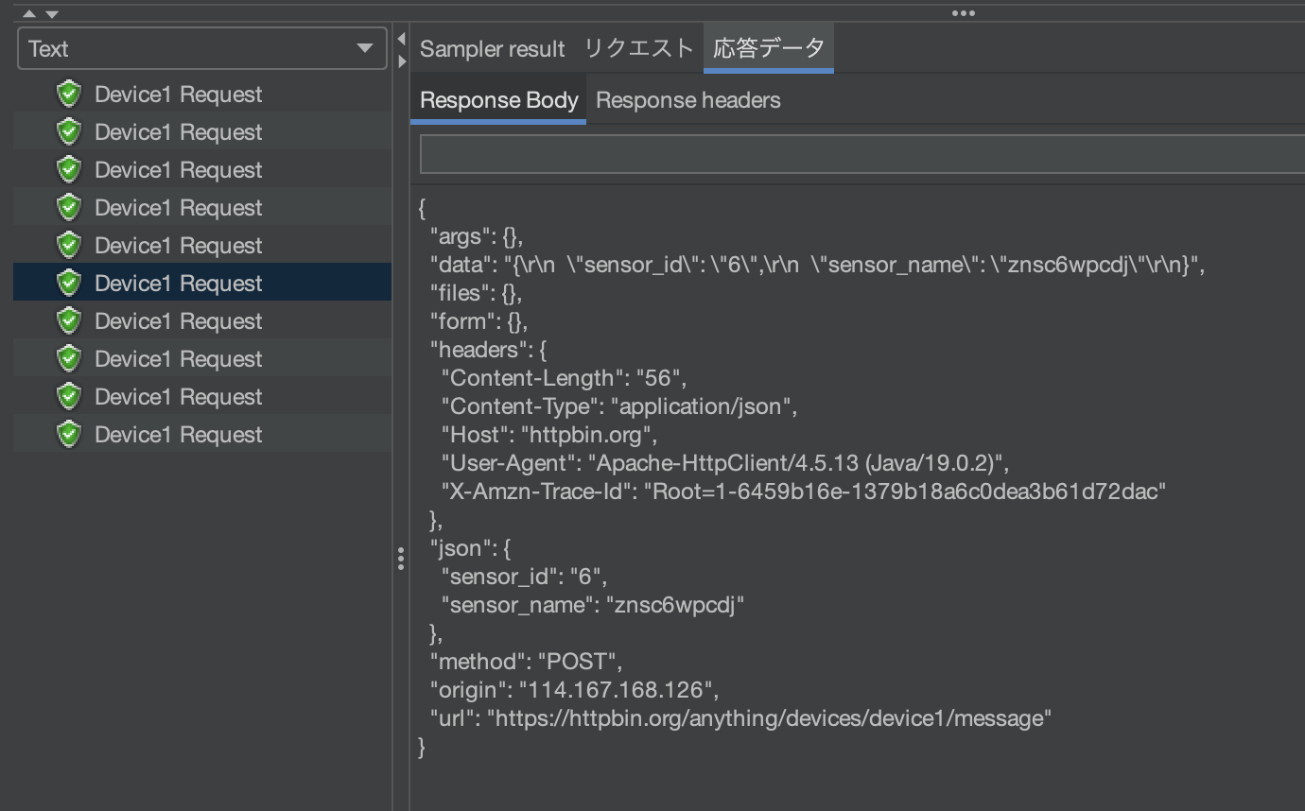Image resolution: width=1305 pixels, height=811 pixels.
Task: Click the vertical dots splitter handle between panels
Action: point(401,560)
